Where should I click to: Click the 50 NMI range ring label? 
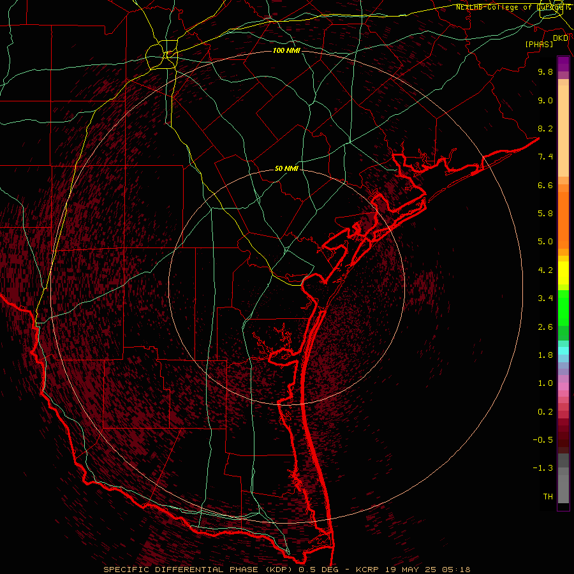[x=286, y=169]
